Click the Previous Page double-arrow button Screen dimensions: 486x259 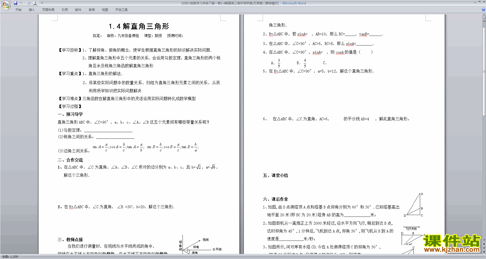point(484,244)
